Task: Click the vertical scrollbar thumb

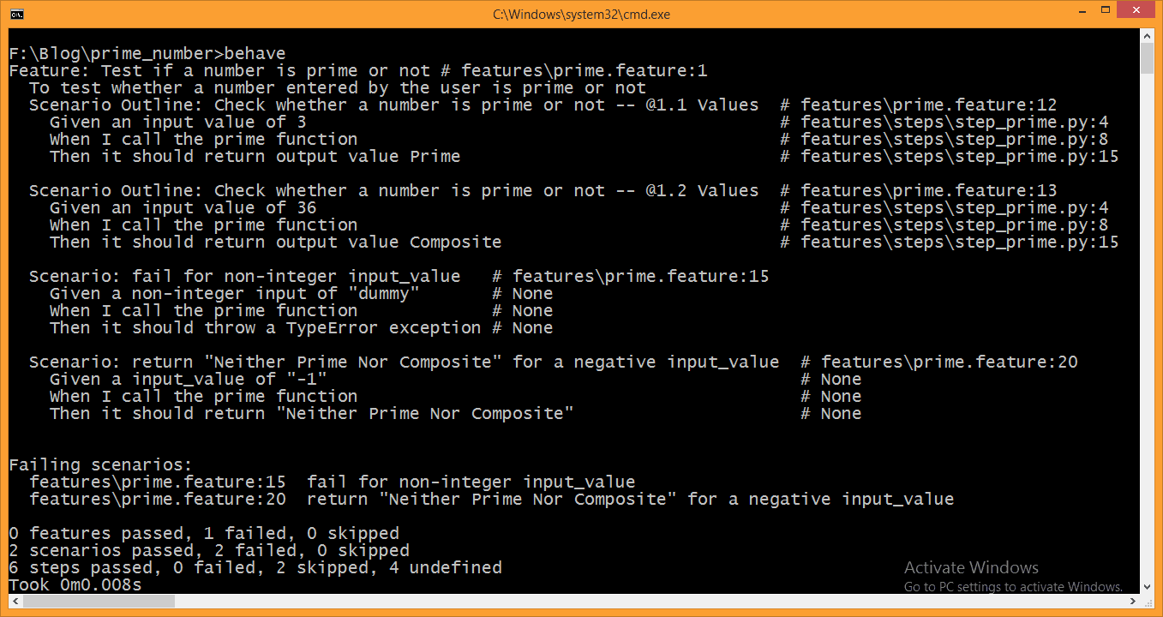Action: coord(1147,58)
